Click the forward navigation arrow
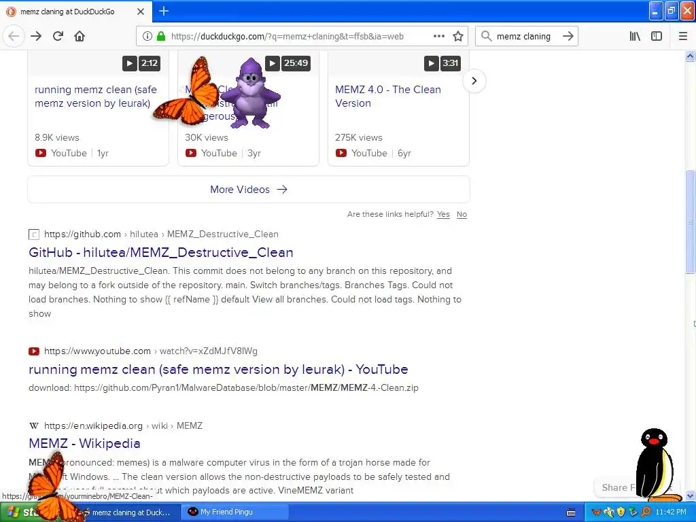 pyautogui.click(x=36, y=37)
